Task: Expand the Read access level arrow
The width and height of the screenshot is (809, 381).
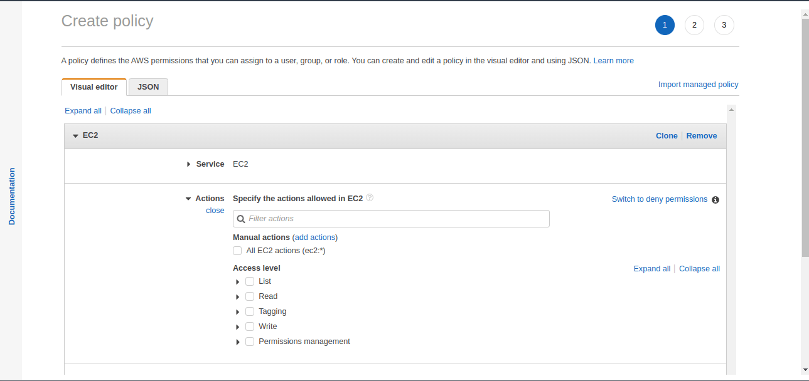Action: (x=238, y=297)
